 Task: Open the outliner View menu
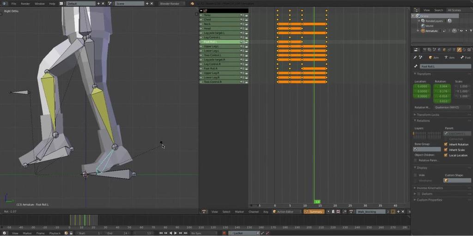click(426, 10)
